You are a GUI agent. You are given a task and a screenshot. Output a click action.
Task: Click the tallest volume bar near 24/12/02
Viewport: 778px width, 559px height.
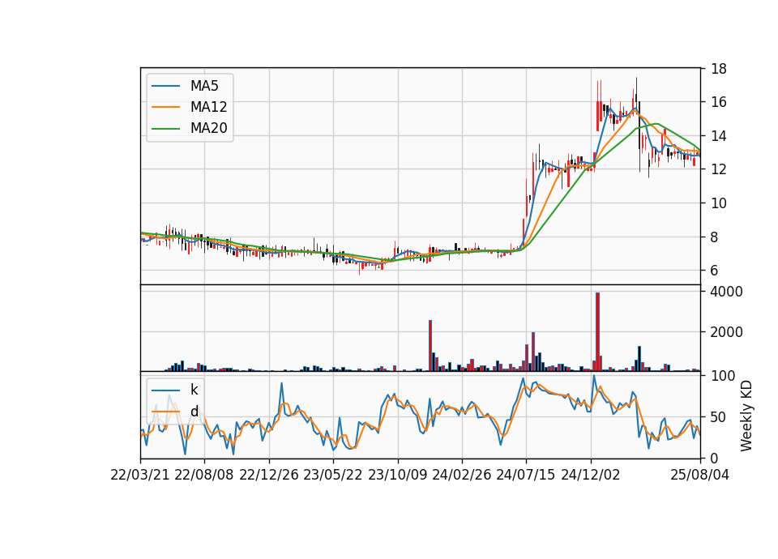pyautogui.click(x=597, y=332)
